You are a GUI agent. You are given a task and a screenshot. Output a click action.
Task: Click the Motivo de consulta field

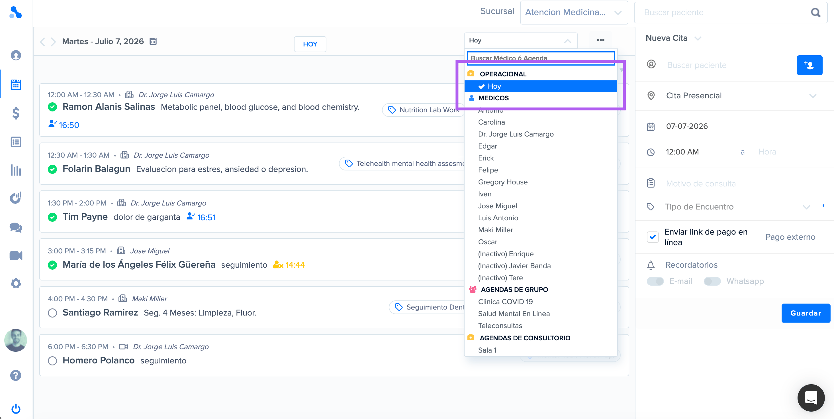[x=701, y=184]
